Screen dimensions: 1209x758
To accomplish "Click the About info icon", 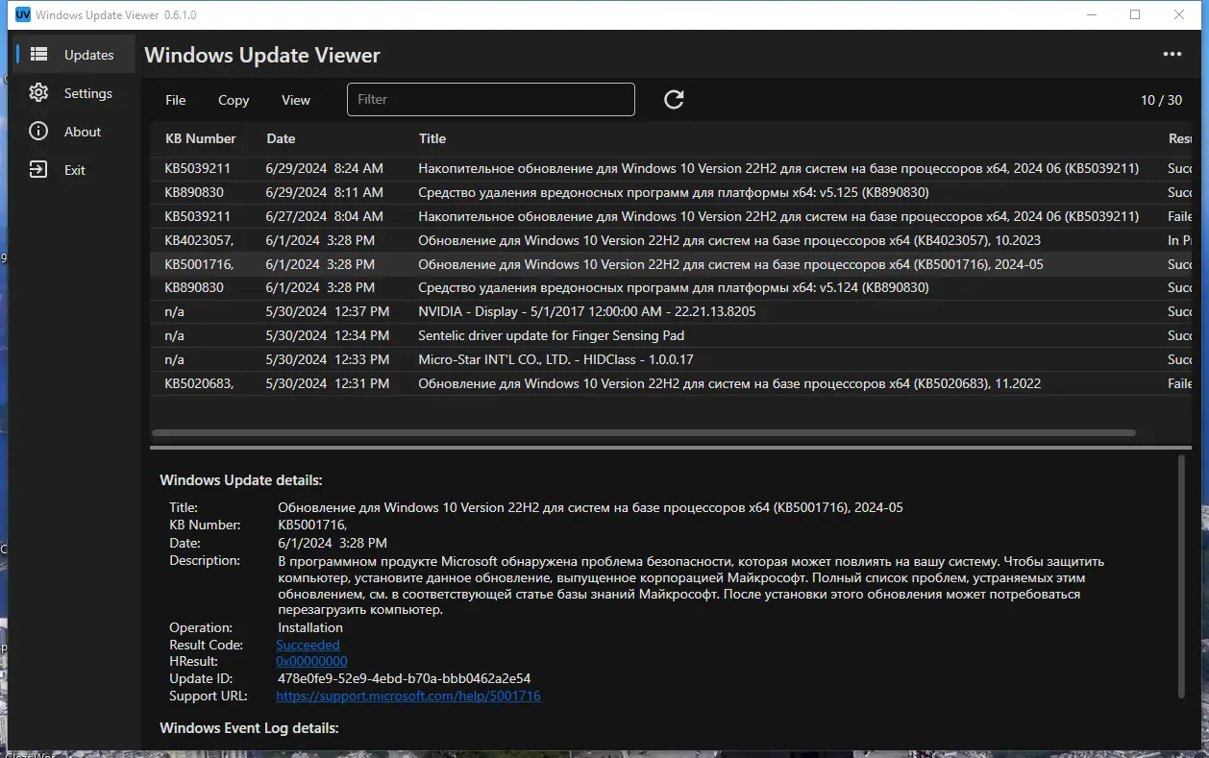I will click(38, 132).
